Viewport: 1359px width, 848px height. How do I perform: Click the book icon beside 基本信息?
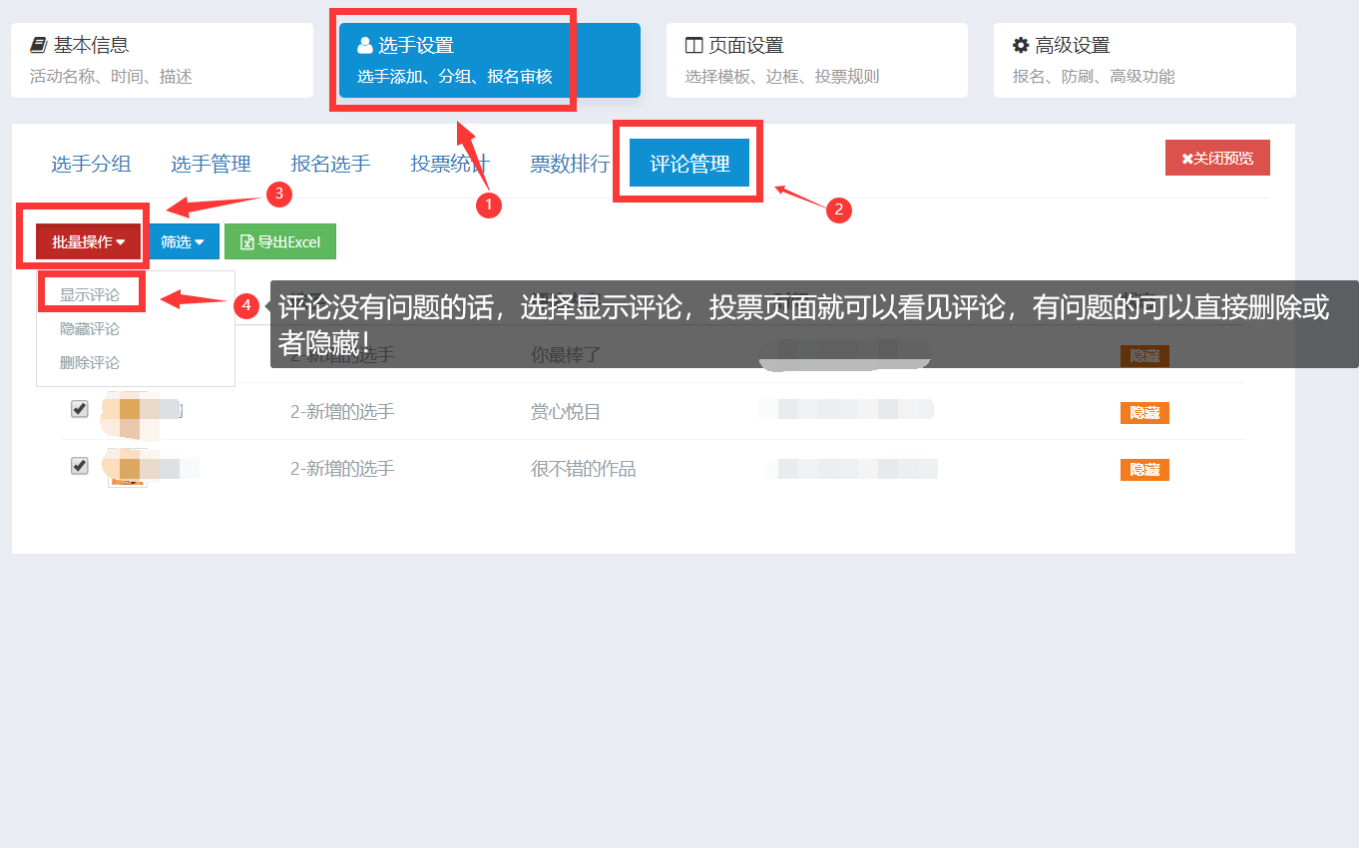tap(39, 45)
